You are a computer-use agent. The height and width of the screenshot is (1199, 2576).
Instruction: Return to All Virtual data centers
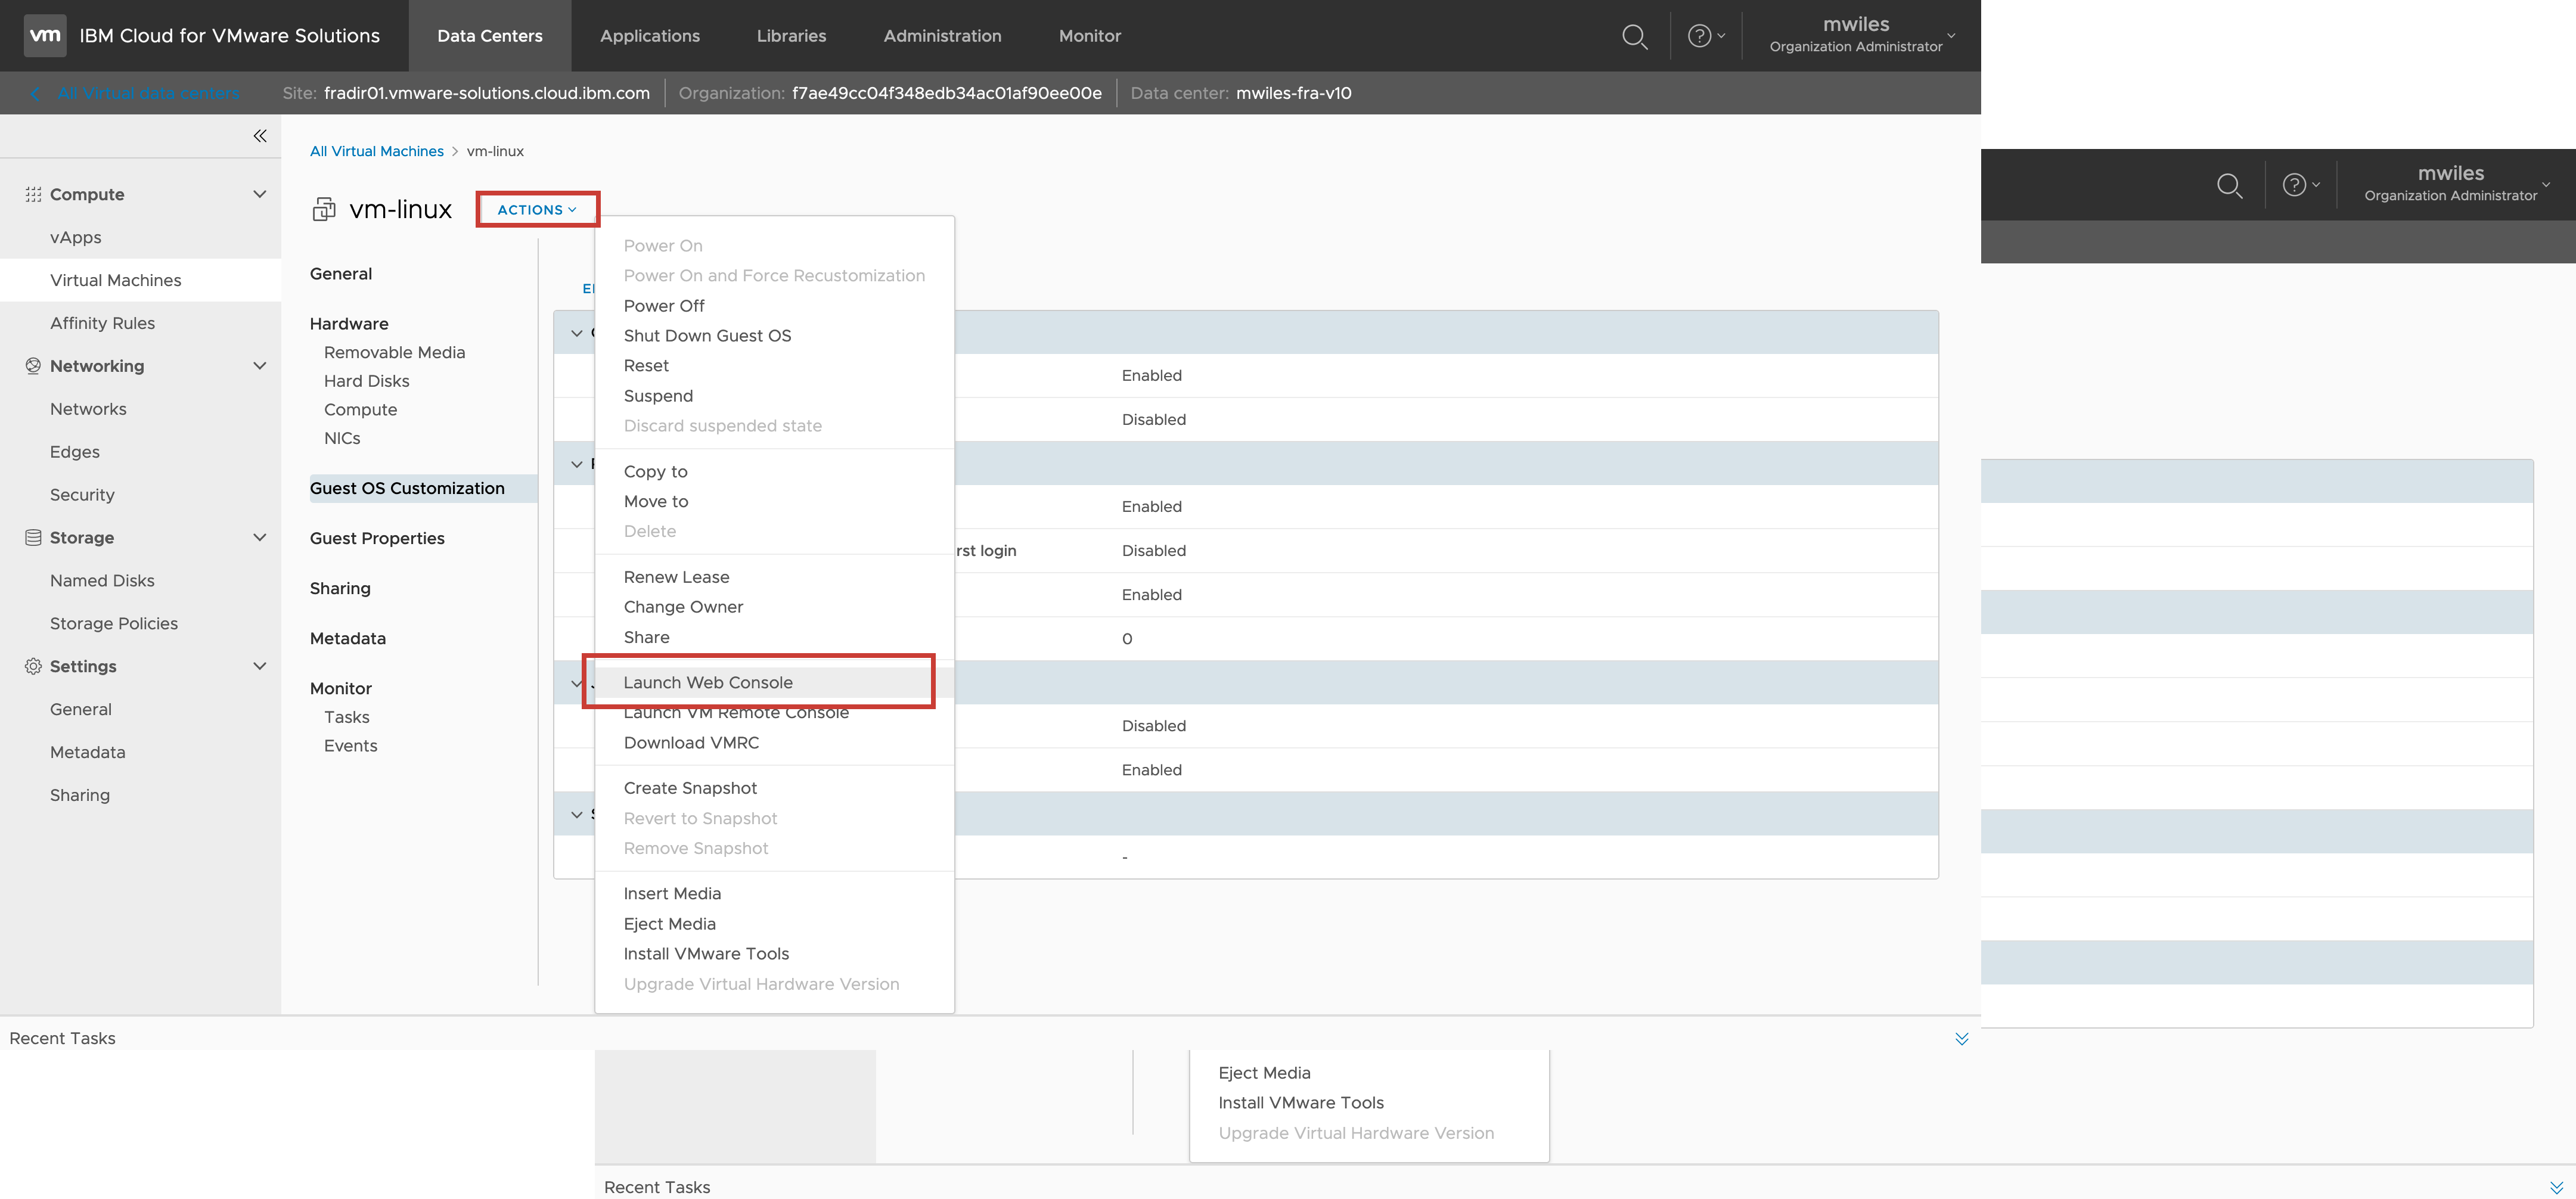(148, 93)
